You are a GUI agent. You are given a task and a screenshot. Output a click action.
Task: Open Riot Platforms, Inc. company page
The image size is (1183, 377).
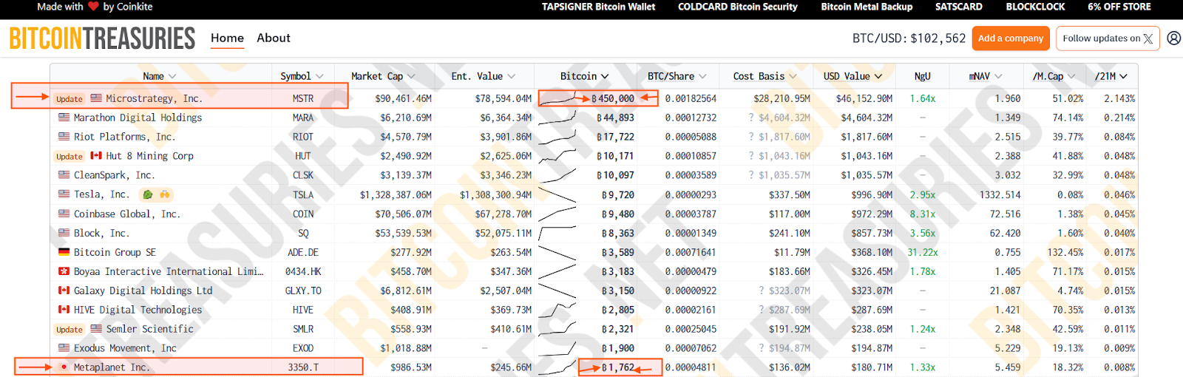(x=124, y=137)
